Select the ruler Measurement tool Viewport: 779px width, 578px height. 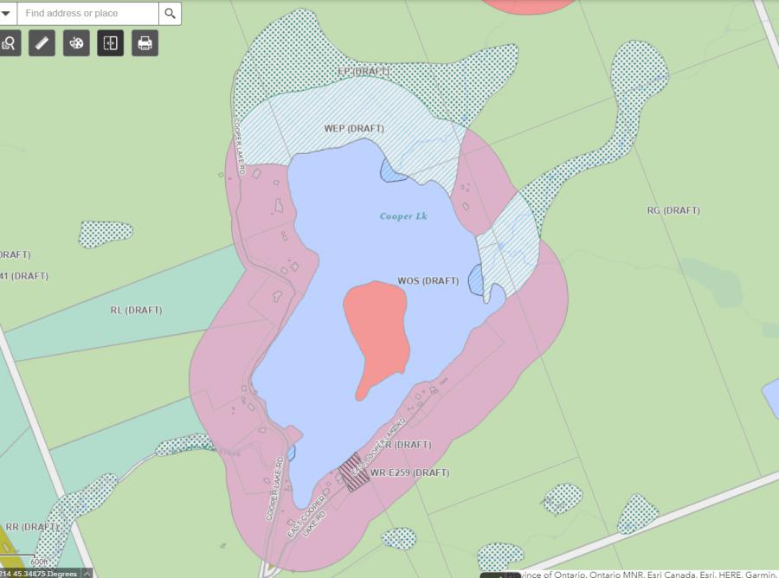point(42,42)
